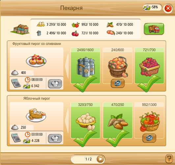Select the eggs nest ingredient card
The width and height of the screenshot is (175, 165).
coord(85,120)
